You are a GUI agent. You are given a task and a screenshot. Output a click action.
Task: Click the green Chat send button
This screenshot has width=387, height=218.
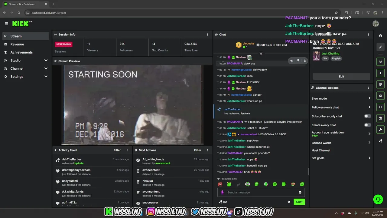click(x=299, y=202)
